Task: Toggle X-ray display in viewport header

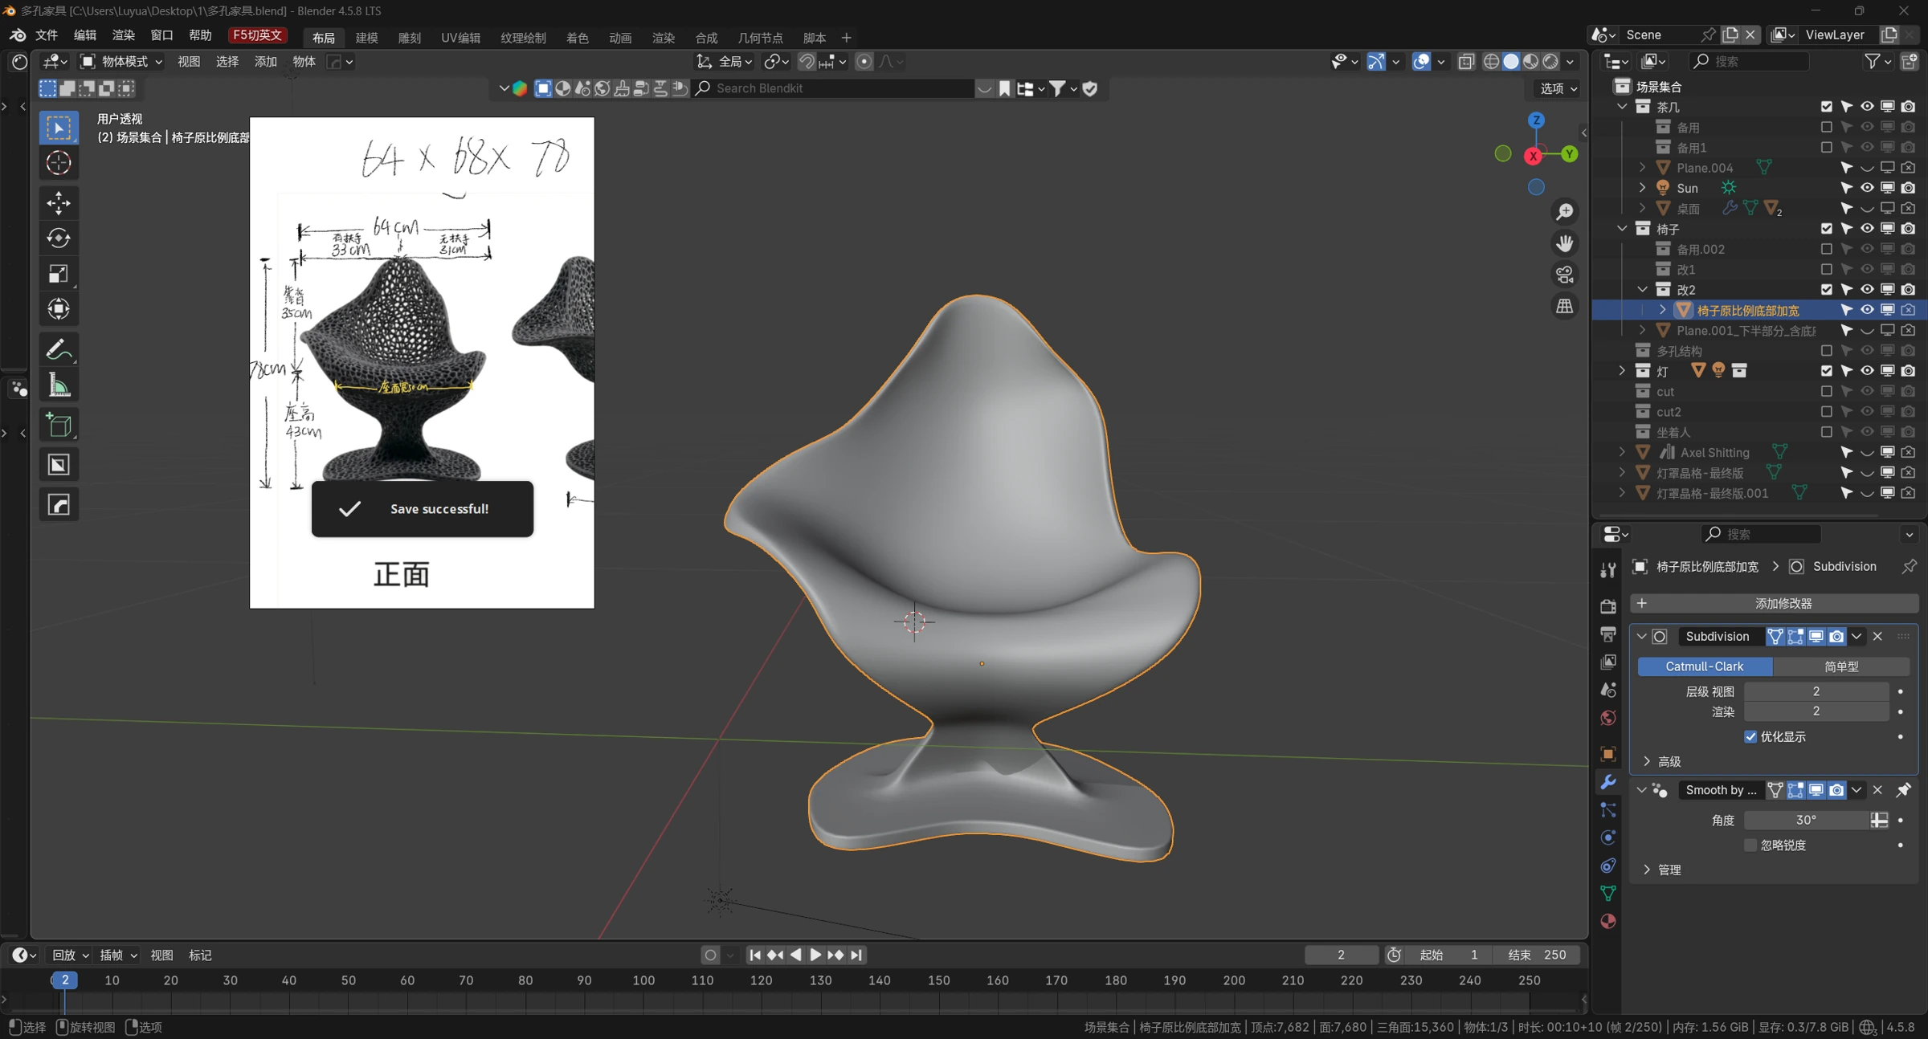Action: pos(1466,61)
